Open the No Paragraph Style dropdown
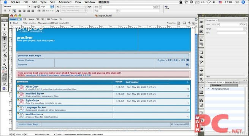 [x=74, y=7]
